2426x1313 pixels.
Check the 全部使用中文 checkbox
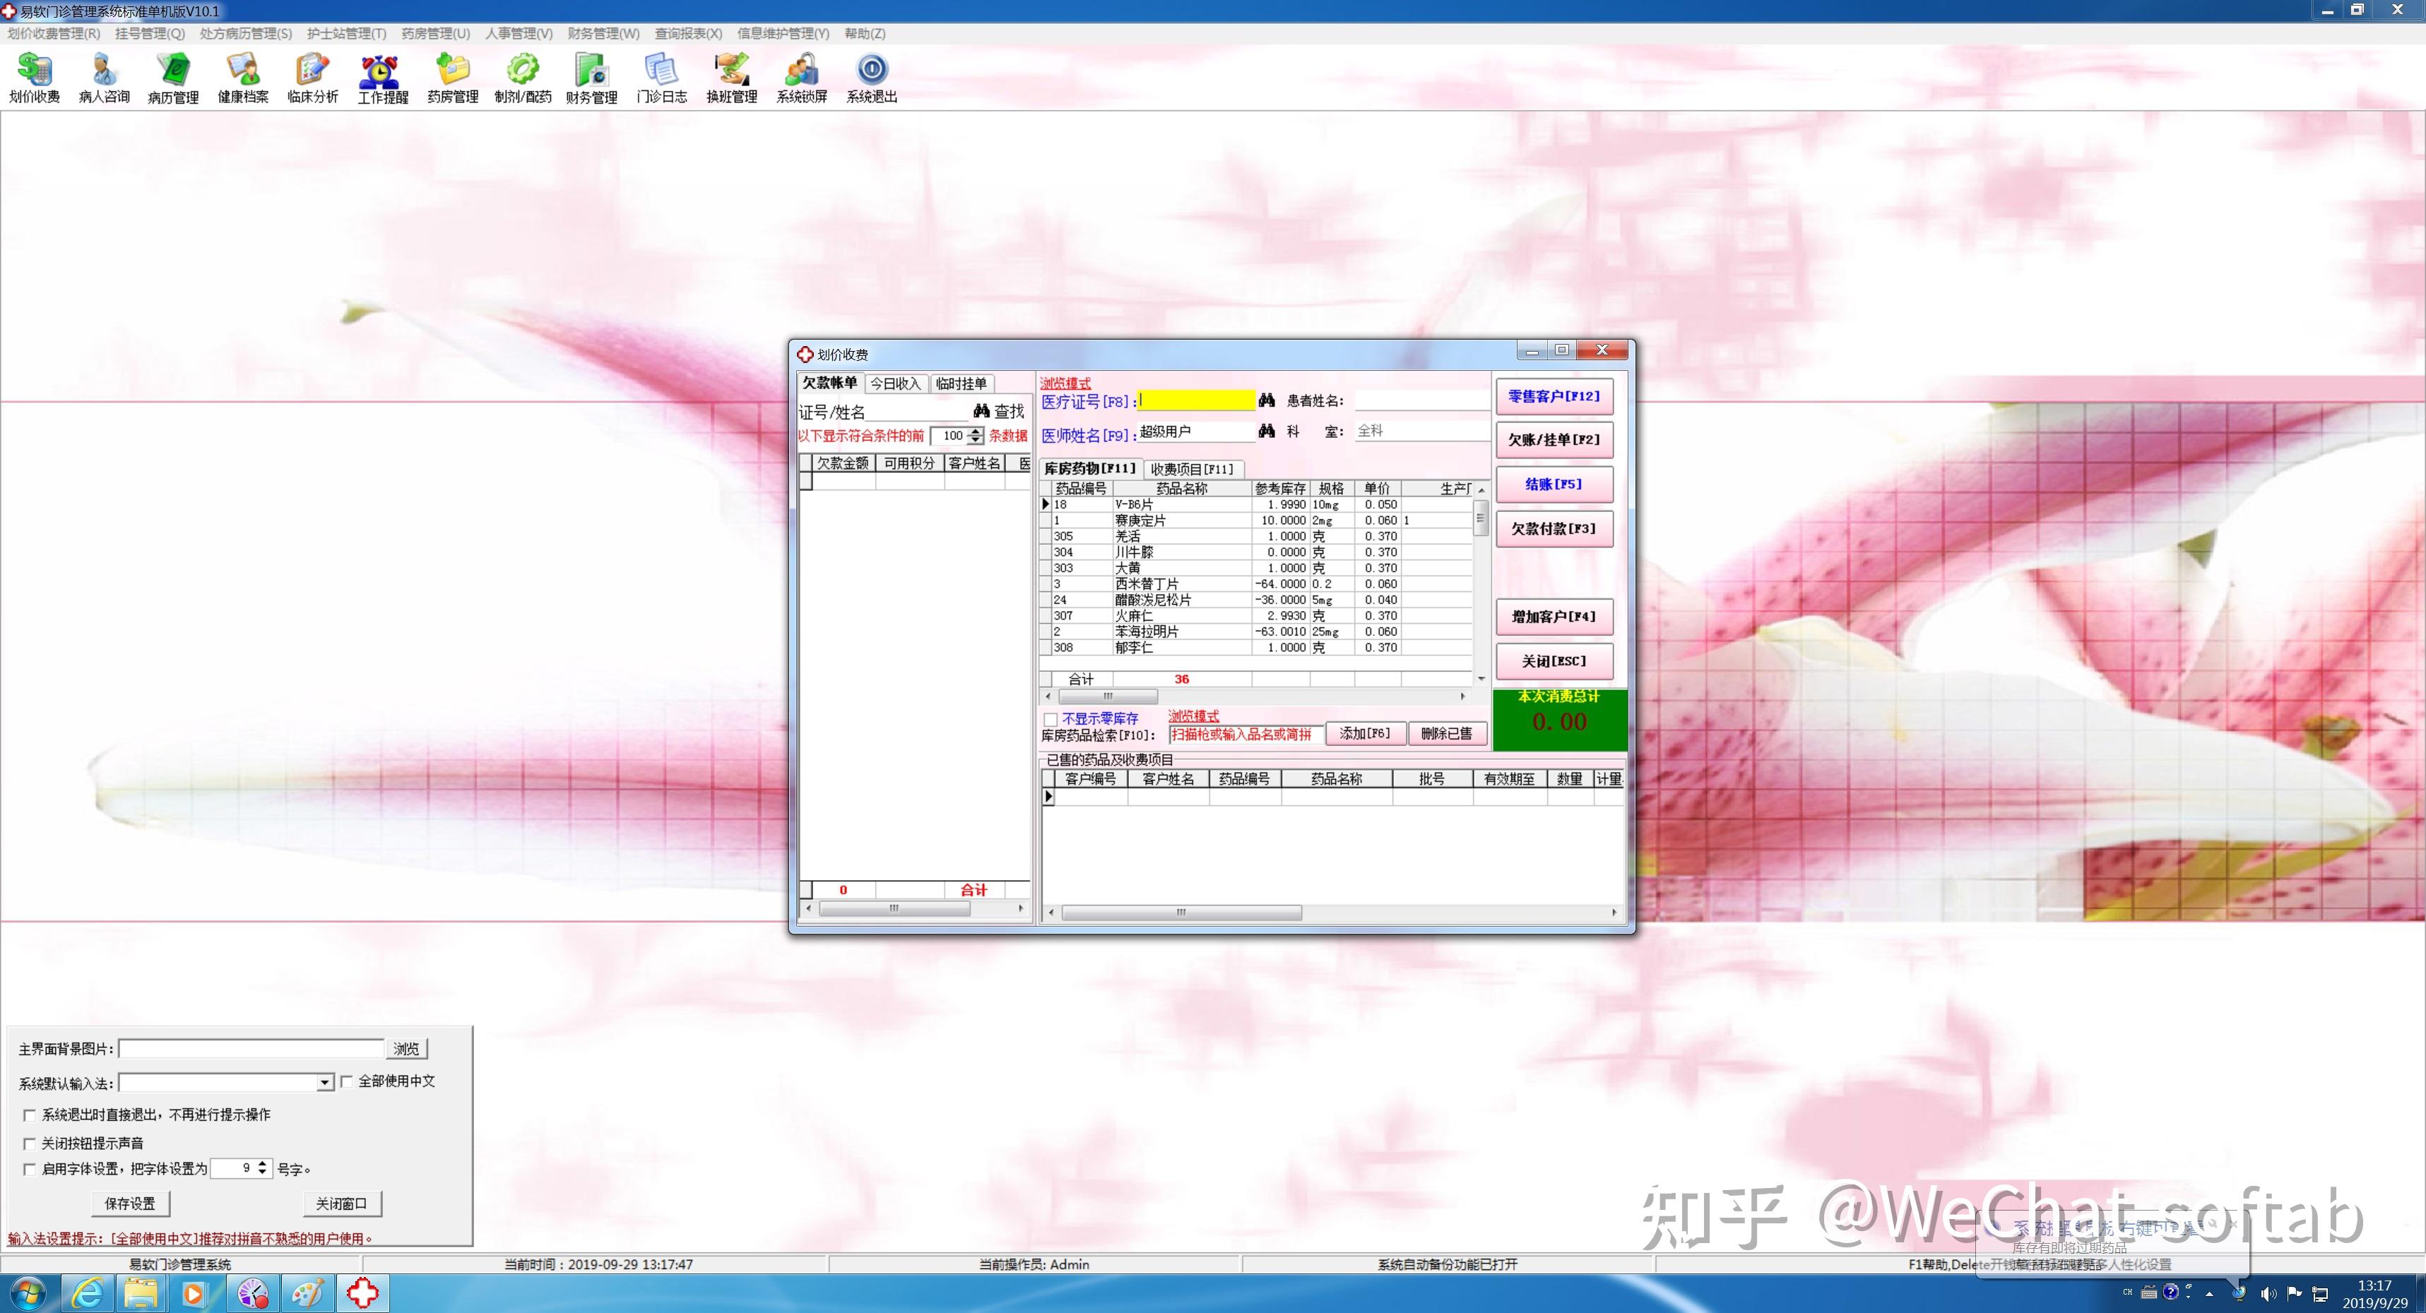pyautogui.click(x=348, y=1081)
